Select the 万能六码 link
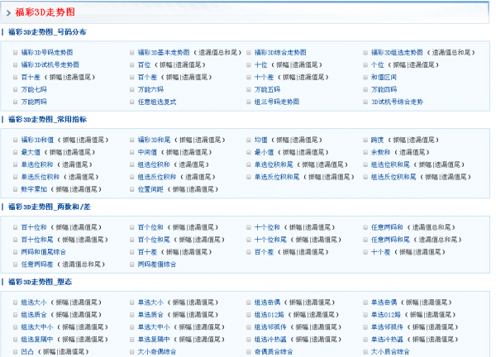496x357 pixels. pos(150,89)
